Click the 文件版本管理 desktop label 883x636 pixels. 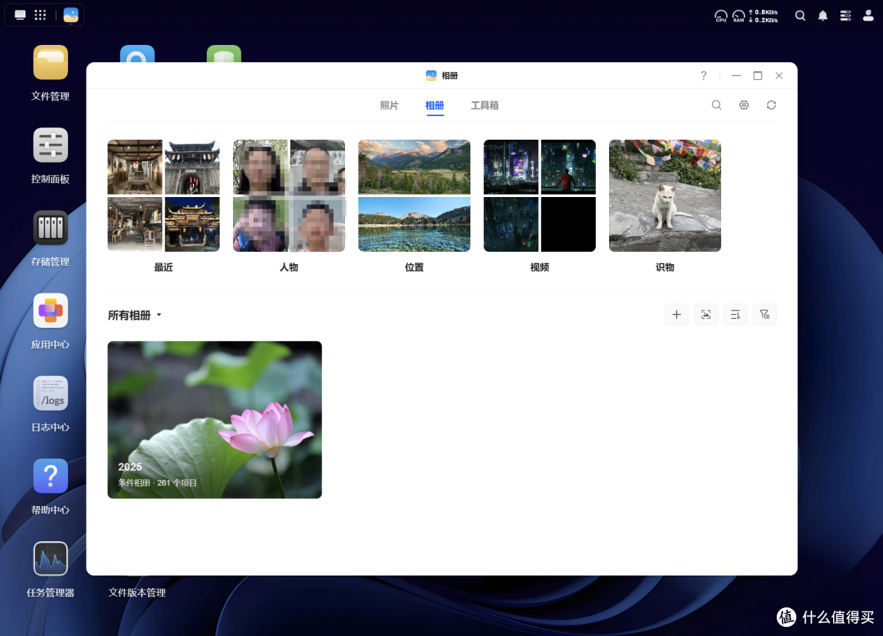pos(137,593)
